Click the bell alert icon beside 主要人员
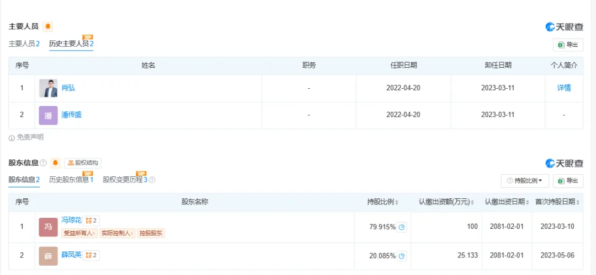This screenshot has height=275, width=596. 47,26
